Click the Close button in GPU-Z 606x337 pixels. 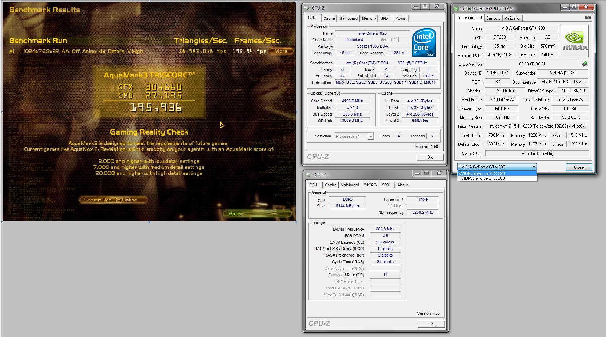[x=579, y=167]
